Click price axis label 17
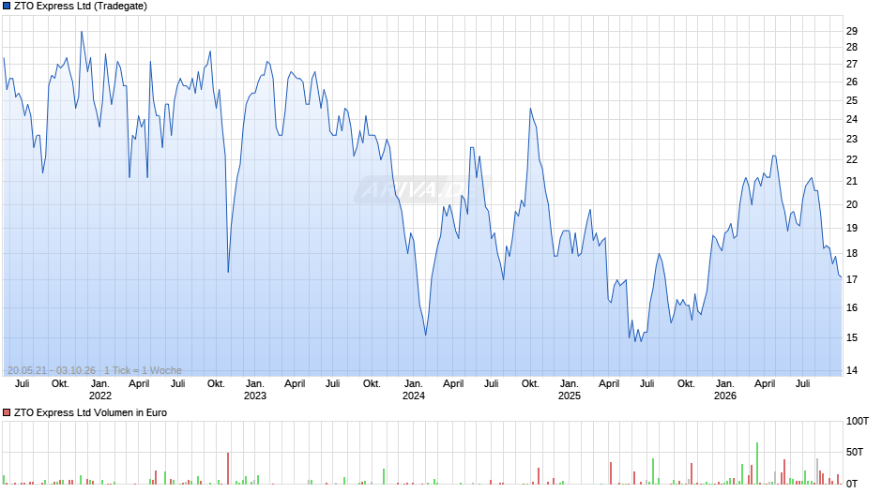The height and width of the screenshot is (493, 882). click(852, 279)
